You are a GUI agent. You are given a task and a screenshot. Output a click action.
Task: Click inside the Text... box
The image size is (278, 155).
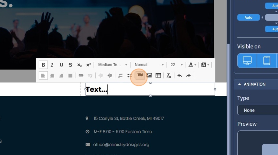pos(150,89)
